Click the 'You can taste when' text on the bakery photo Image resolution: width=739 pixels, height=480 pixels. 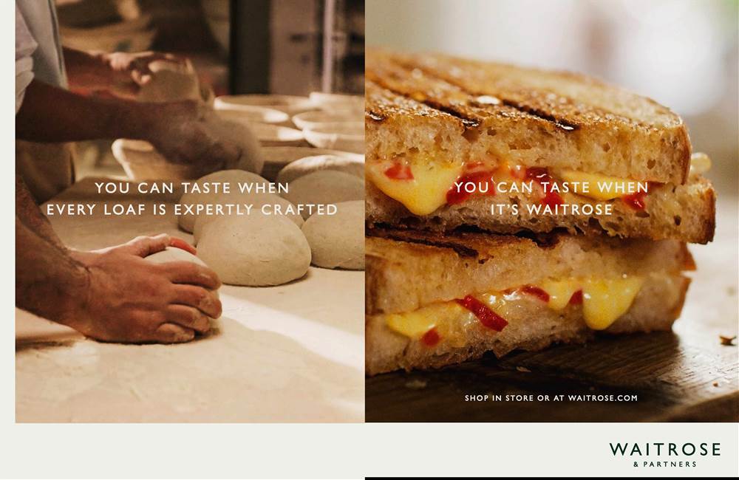pyautogui.click(x=192, y=188)
